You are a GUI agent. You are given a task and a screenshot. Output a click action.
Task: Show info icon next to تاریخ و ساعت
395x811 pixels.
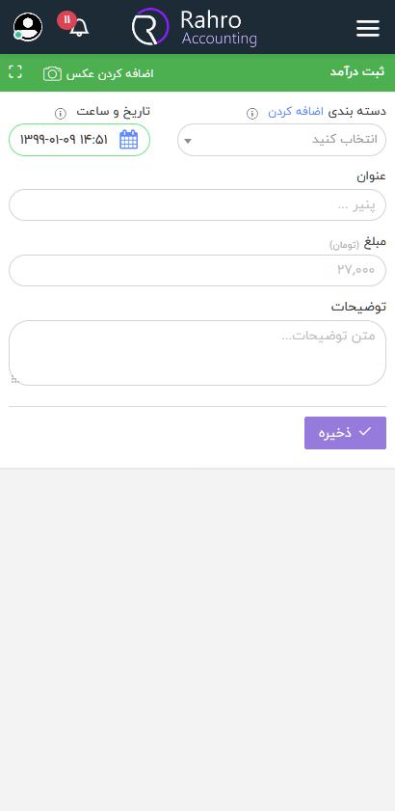pos(61,113)
